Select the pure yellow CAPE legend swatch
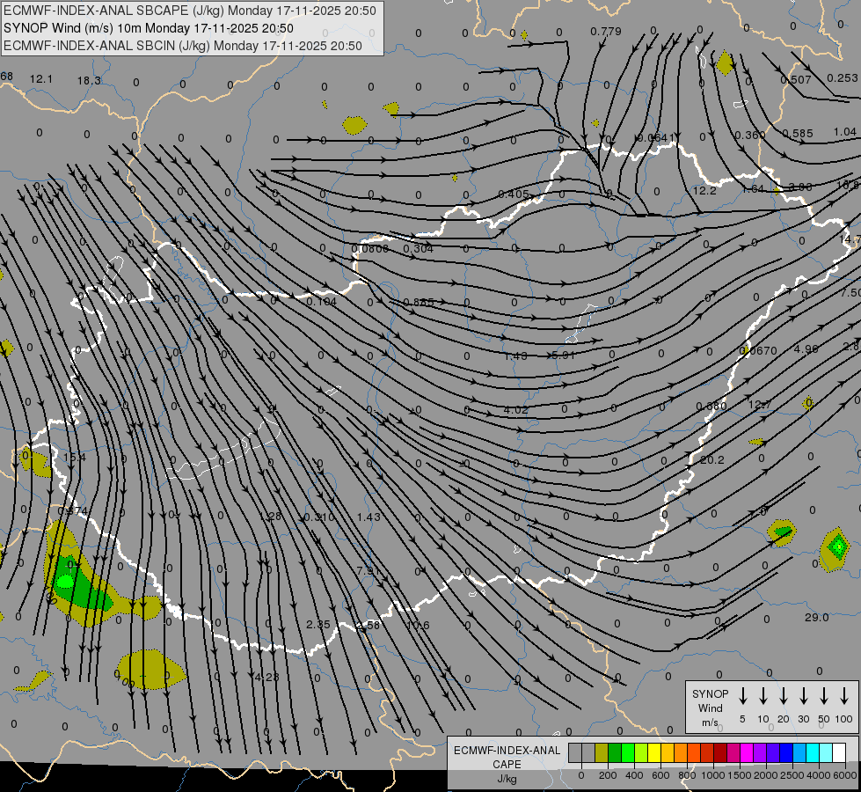 tap(654, 753)
